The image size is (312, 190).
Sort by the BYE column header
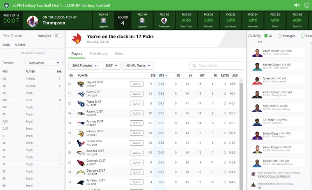click(x=153, y=76)
